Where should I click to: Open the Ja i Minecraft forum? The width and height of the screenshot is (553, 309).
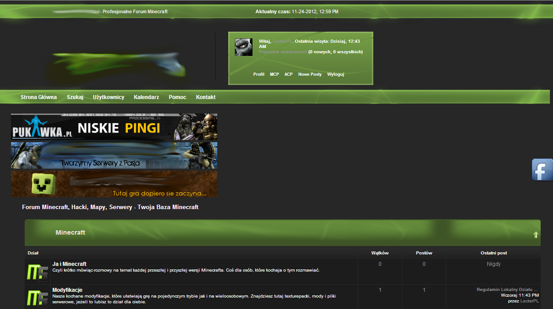coord(69,264)
